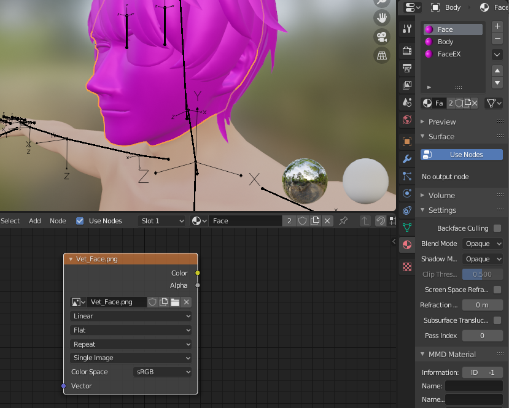
Task: Open the Object Data mesh properties tab
Action: coord(406,228)
